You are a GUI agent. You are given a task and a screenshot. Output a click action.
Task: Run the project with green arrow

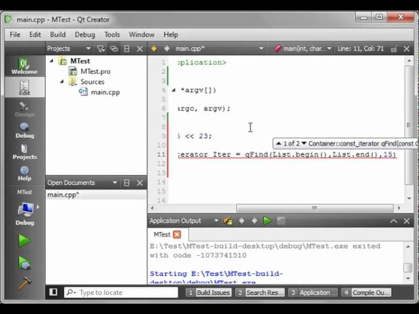[x=25, y=240]
